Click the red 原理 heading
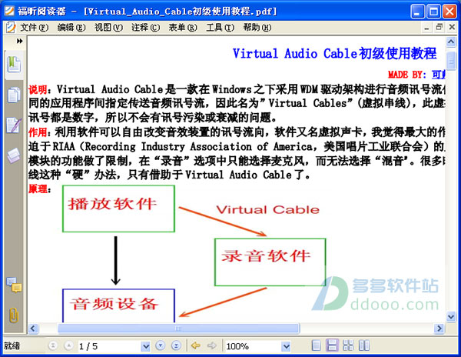Viewport: 461px width, 357px height. point(38,189)
